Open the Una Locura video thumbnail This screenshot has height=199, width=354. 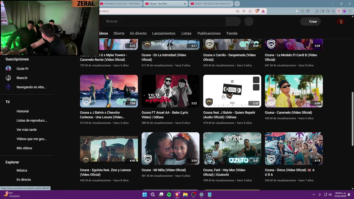point(109,91)
